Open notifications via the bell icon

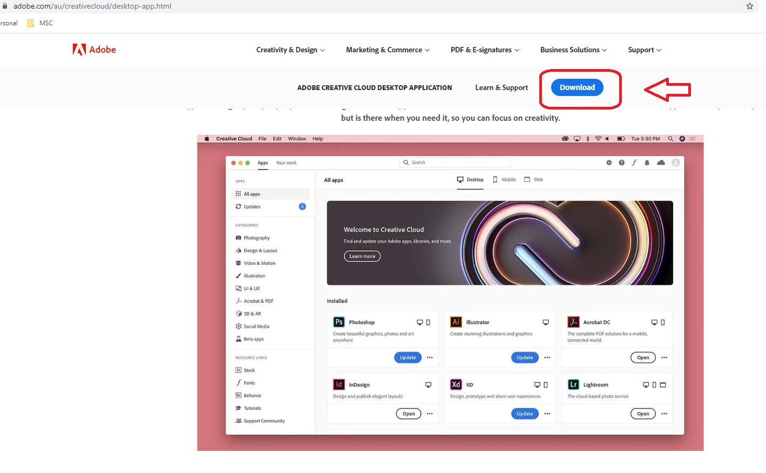[647, 162]
